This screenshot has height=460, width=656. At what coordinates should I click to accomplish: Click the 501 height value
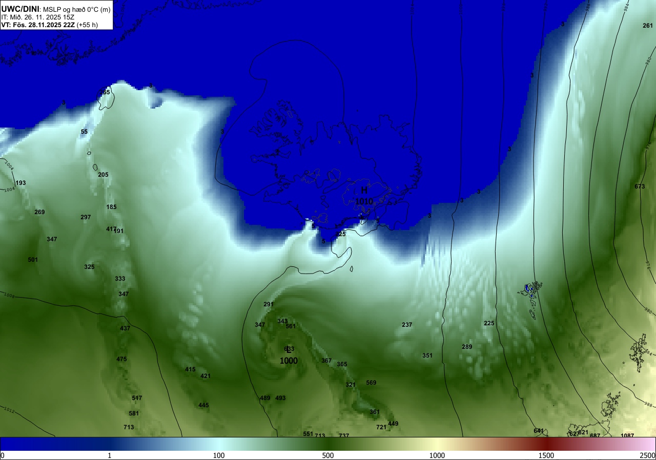tap(33, 260)
